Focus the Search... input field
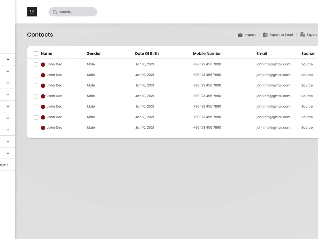 [73, 12]
